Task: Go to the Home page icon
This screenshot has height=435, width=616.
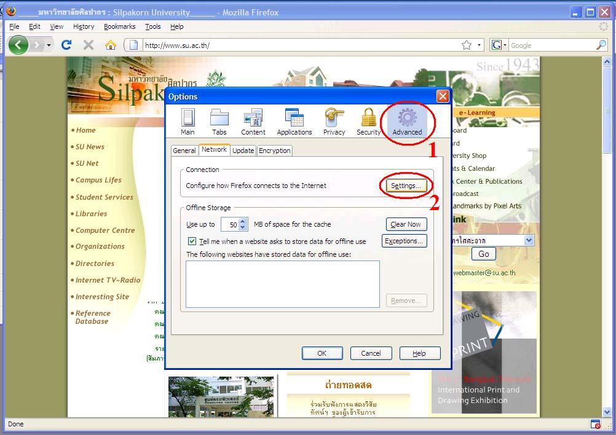Action: [111, 45]
